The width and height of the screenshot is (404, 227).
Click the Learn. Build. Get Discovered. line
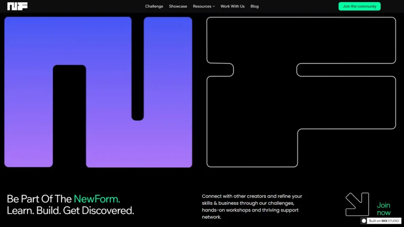pos(70,210)
